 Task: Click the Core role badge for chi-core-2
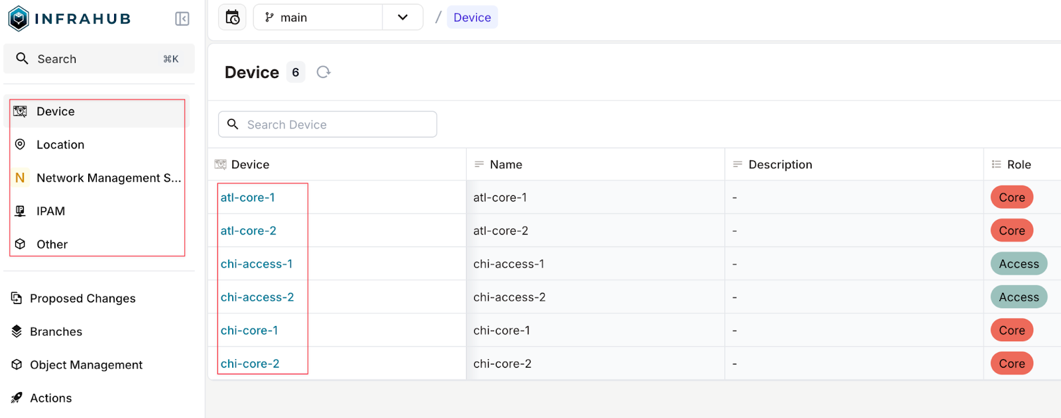[1012, 363]
